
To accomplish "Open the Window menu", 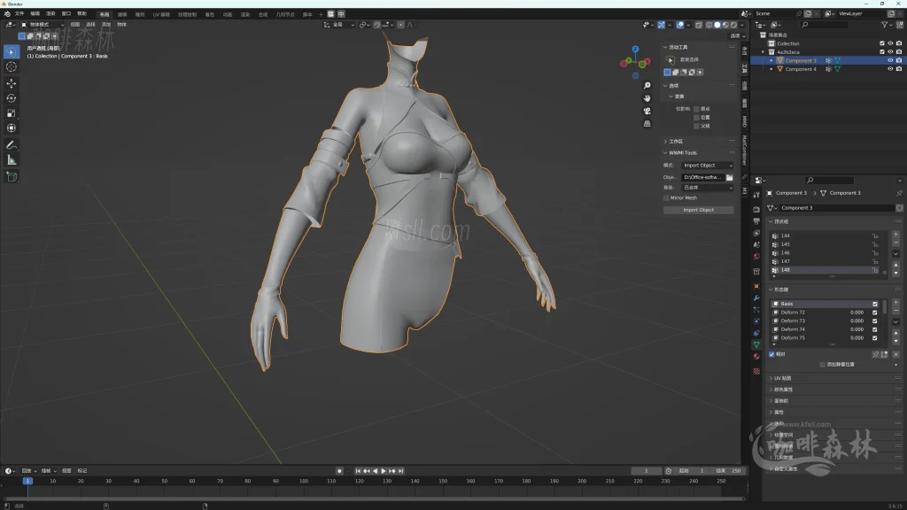I will (x=66, y=14).
